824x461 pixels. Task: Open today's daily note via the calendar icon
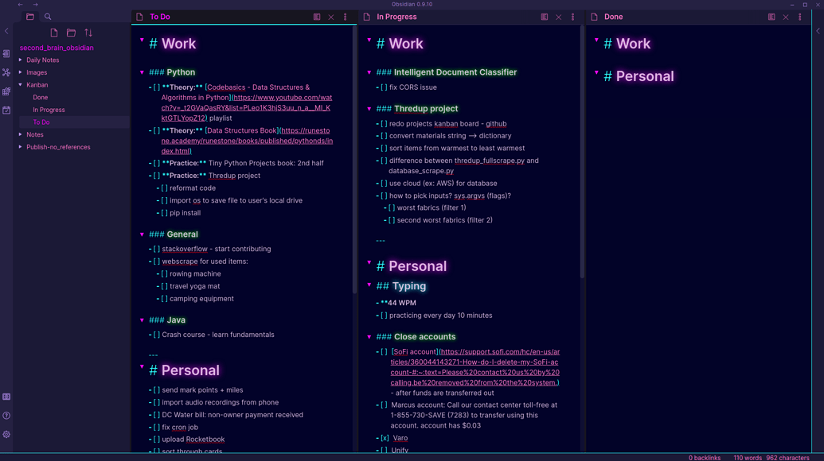point(6,110)
